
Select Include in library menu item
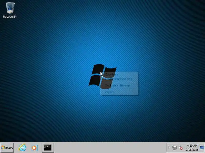point(119,85)
